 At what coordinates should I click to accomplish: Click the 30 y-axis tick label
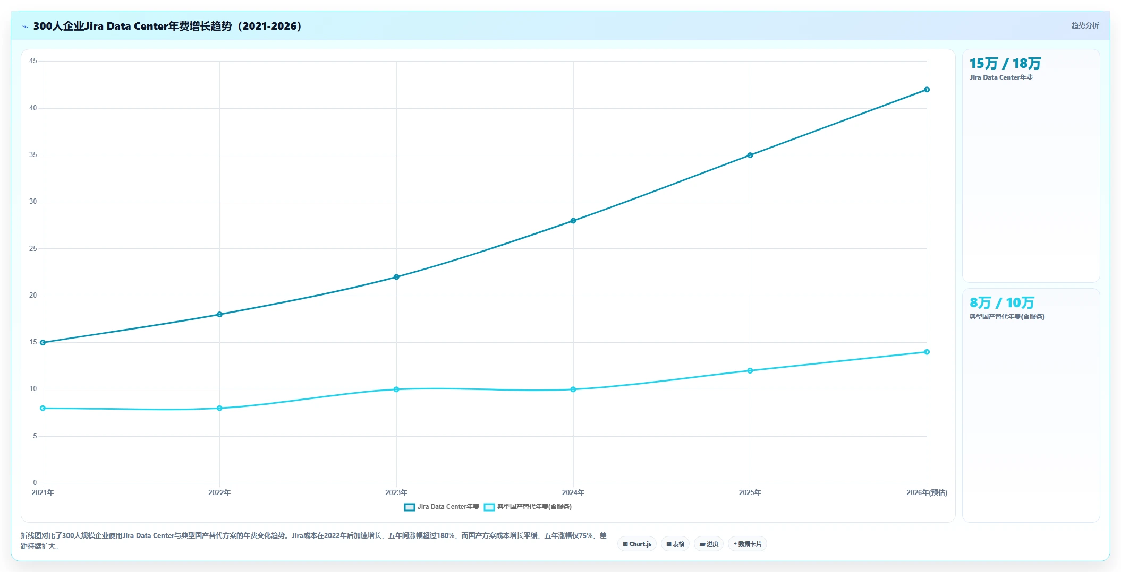[x=33, y=202]
